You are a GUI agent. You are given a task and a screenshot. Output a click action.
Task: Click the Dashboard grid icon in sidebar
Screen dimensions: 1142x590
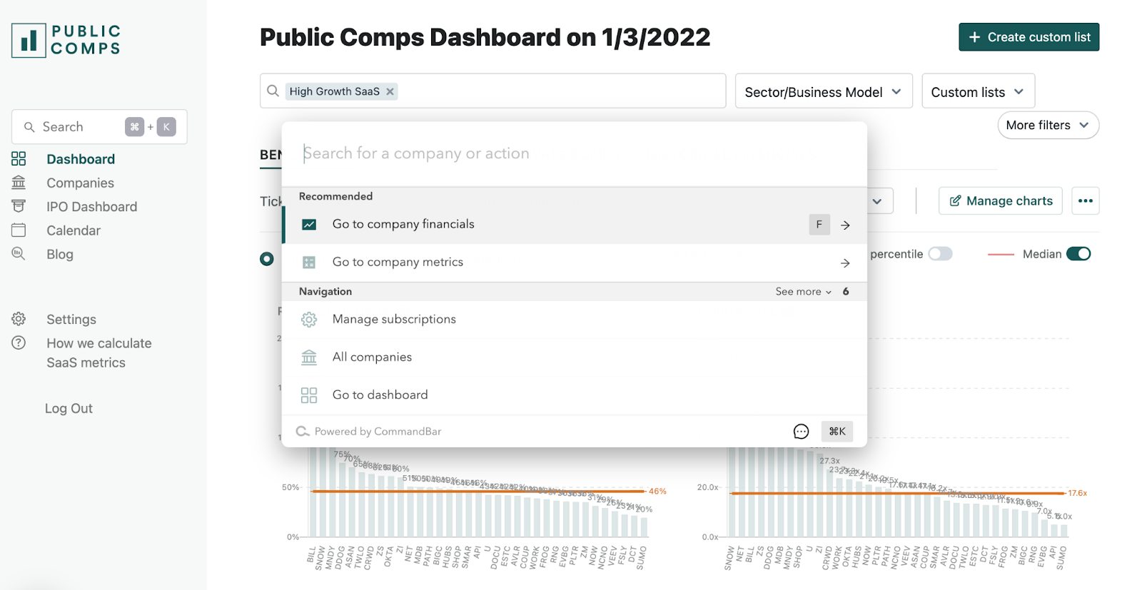point(19,158)
